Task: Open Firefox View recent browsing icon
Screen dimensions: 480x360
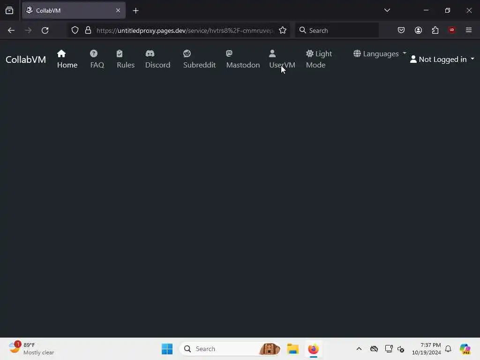Action: coord(9,11)
